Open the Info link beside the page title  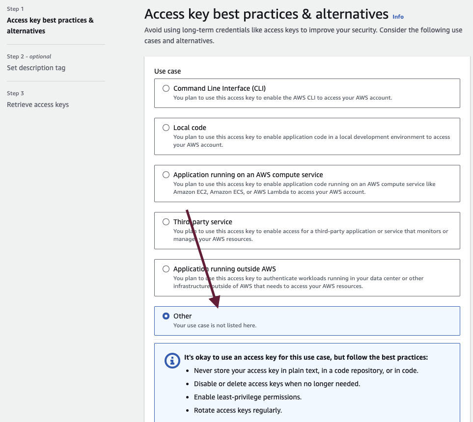pos(398,17)
